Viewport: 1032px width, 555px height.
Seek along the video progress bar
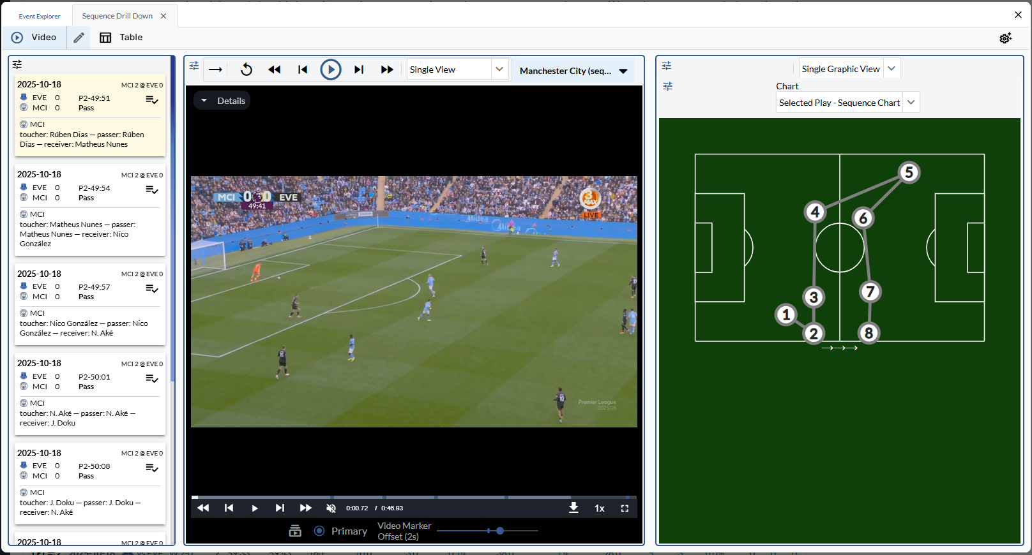[414, 497]
